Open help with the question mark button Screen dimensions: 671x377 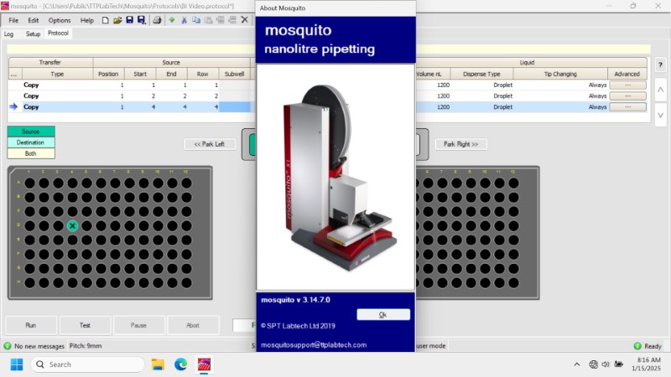click(x=660, y=65)
